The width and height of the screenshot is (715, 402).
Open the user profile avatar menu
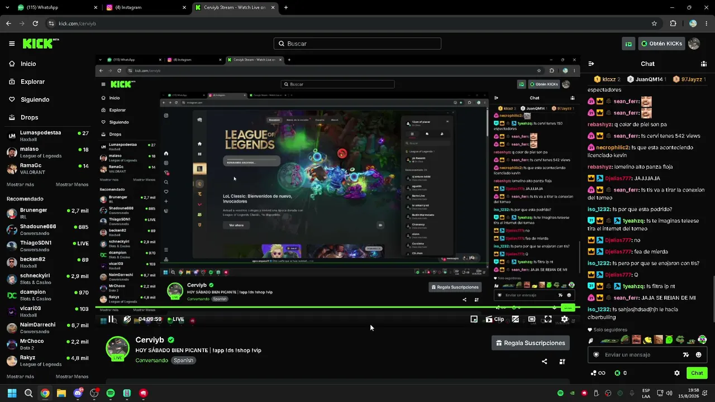(694, 44)
